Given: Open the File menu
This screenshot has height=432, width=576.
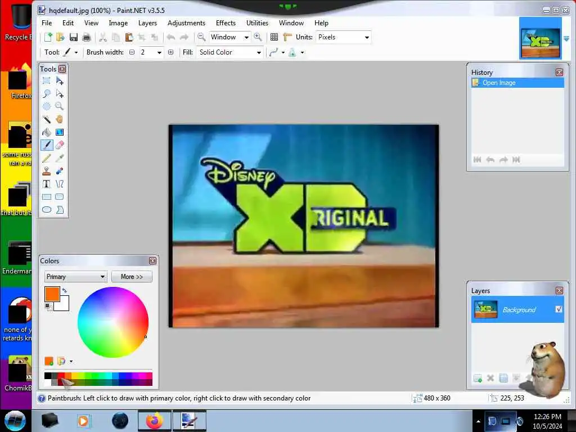Looking at the screenshot, I should [47, 22].
